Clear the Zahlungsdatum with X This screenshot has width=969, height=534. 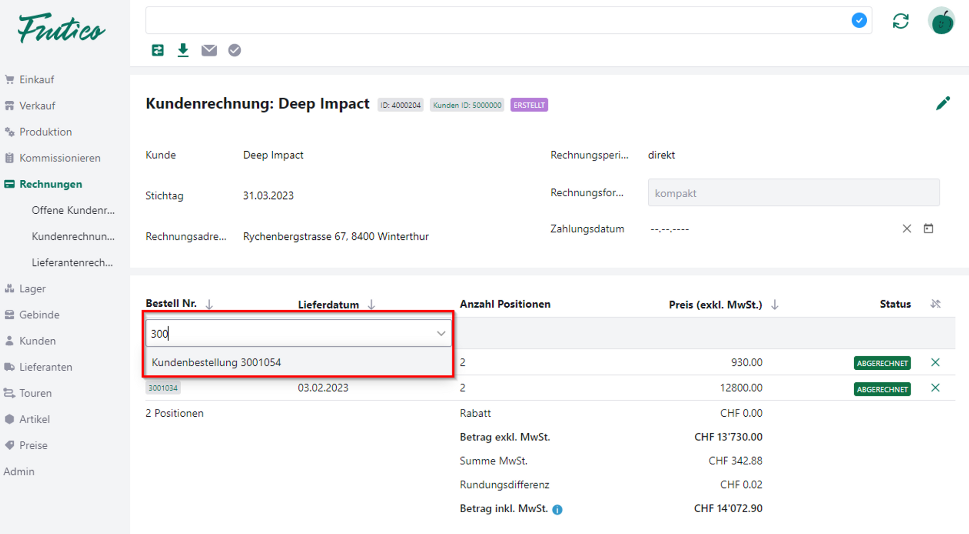tap(906, 228)
